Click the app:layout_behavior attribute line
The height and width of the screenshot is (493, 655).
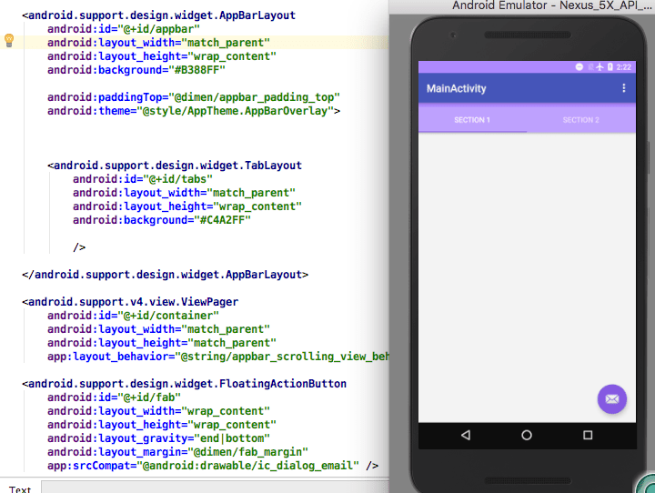pyautogui.click(x=217, y=357)
